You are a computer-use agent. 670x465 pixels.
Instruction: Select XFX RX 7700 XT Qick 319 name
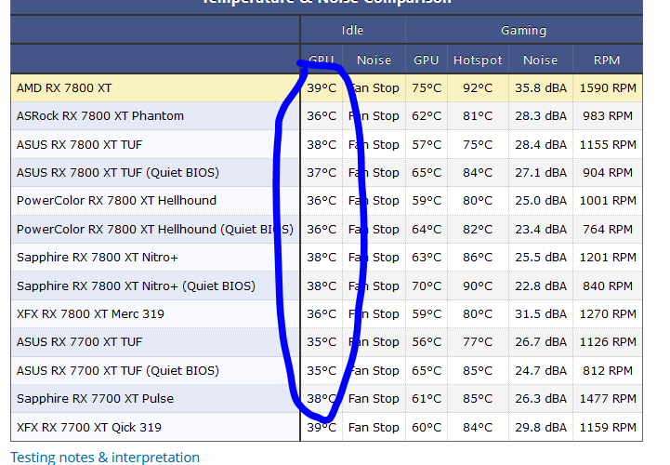click(x=89, y=428)
